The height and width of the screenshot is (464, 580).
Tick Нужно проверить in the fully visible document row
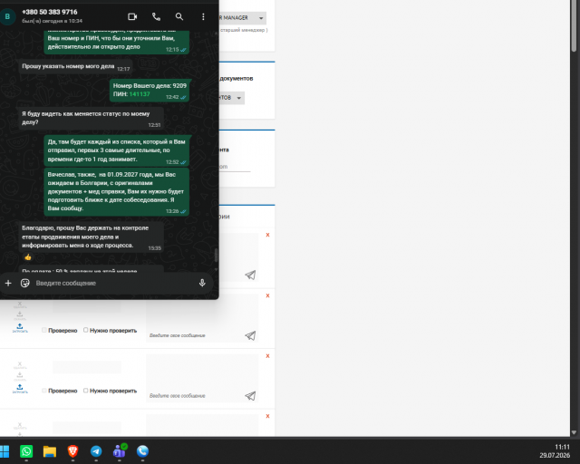click(x=85, y=391)
